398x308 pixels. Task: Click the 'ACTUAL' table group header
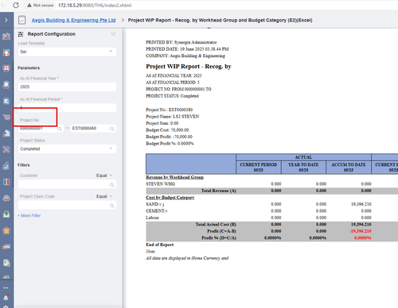click(x=303, y=157)
